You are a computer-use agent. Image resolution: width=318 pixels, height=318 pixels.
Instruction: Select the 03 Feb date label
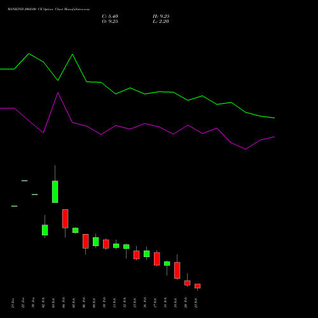click(53, 303)
